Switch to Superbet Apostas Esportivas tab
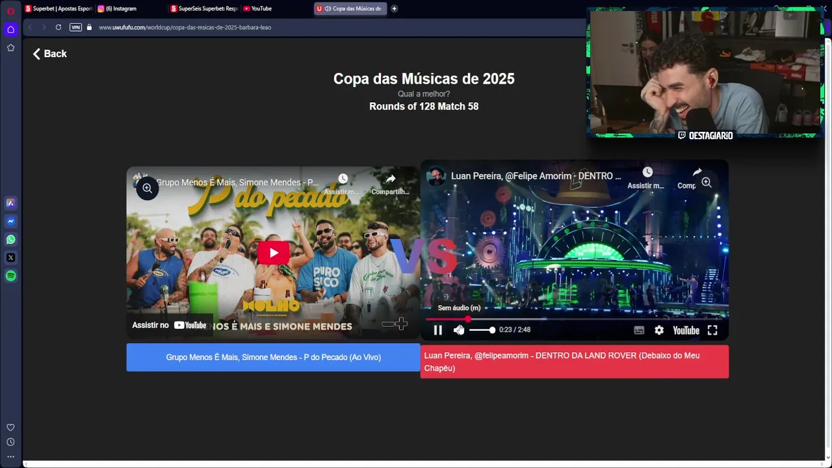This screenshot has height=468, width=832. (58, 8)
